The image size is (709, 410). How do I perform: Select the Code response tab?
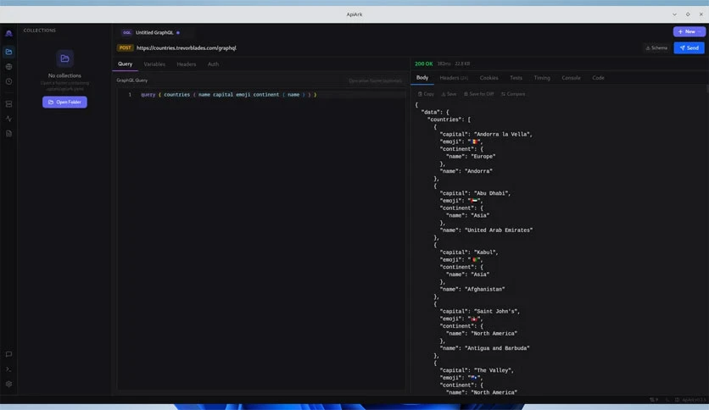pyautogui.click(x=598, y=78)
